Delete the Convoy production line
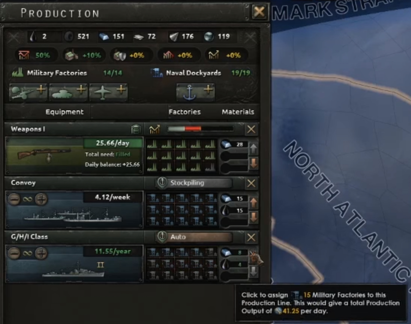The height and width of the screenshot is (324, 411). click(251, 183)
